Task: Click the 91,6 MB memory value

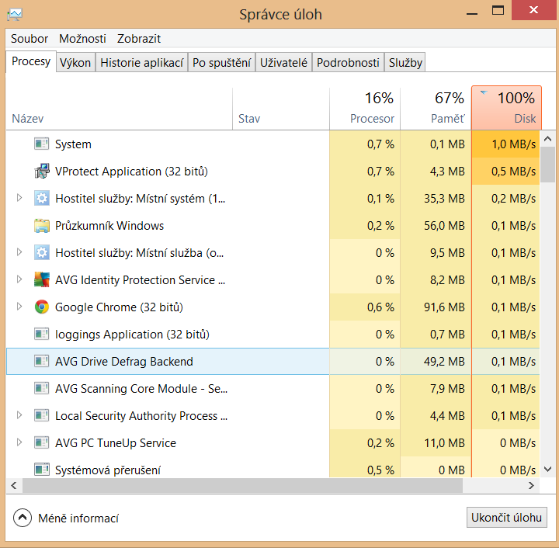Action: click(x=444, y=307)
